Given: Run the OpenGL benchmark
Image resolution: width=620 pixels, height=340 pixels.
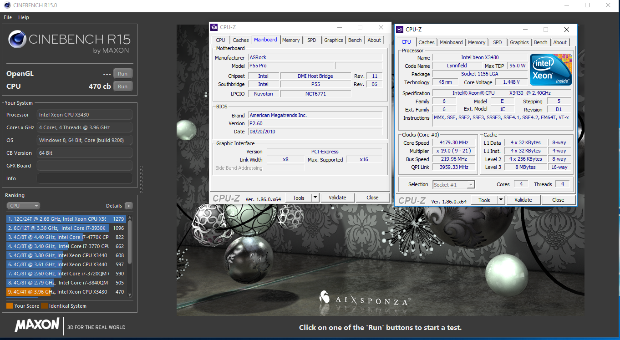Looking at the screenshot, I should [123, 74].
